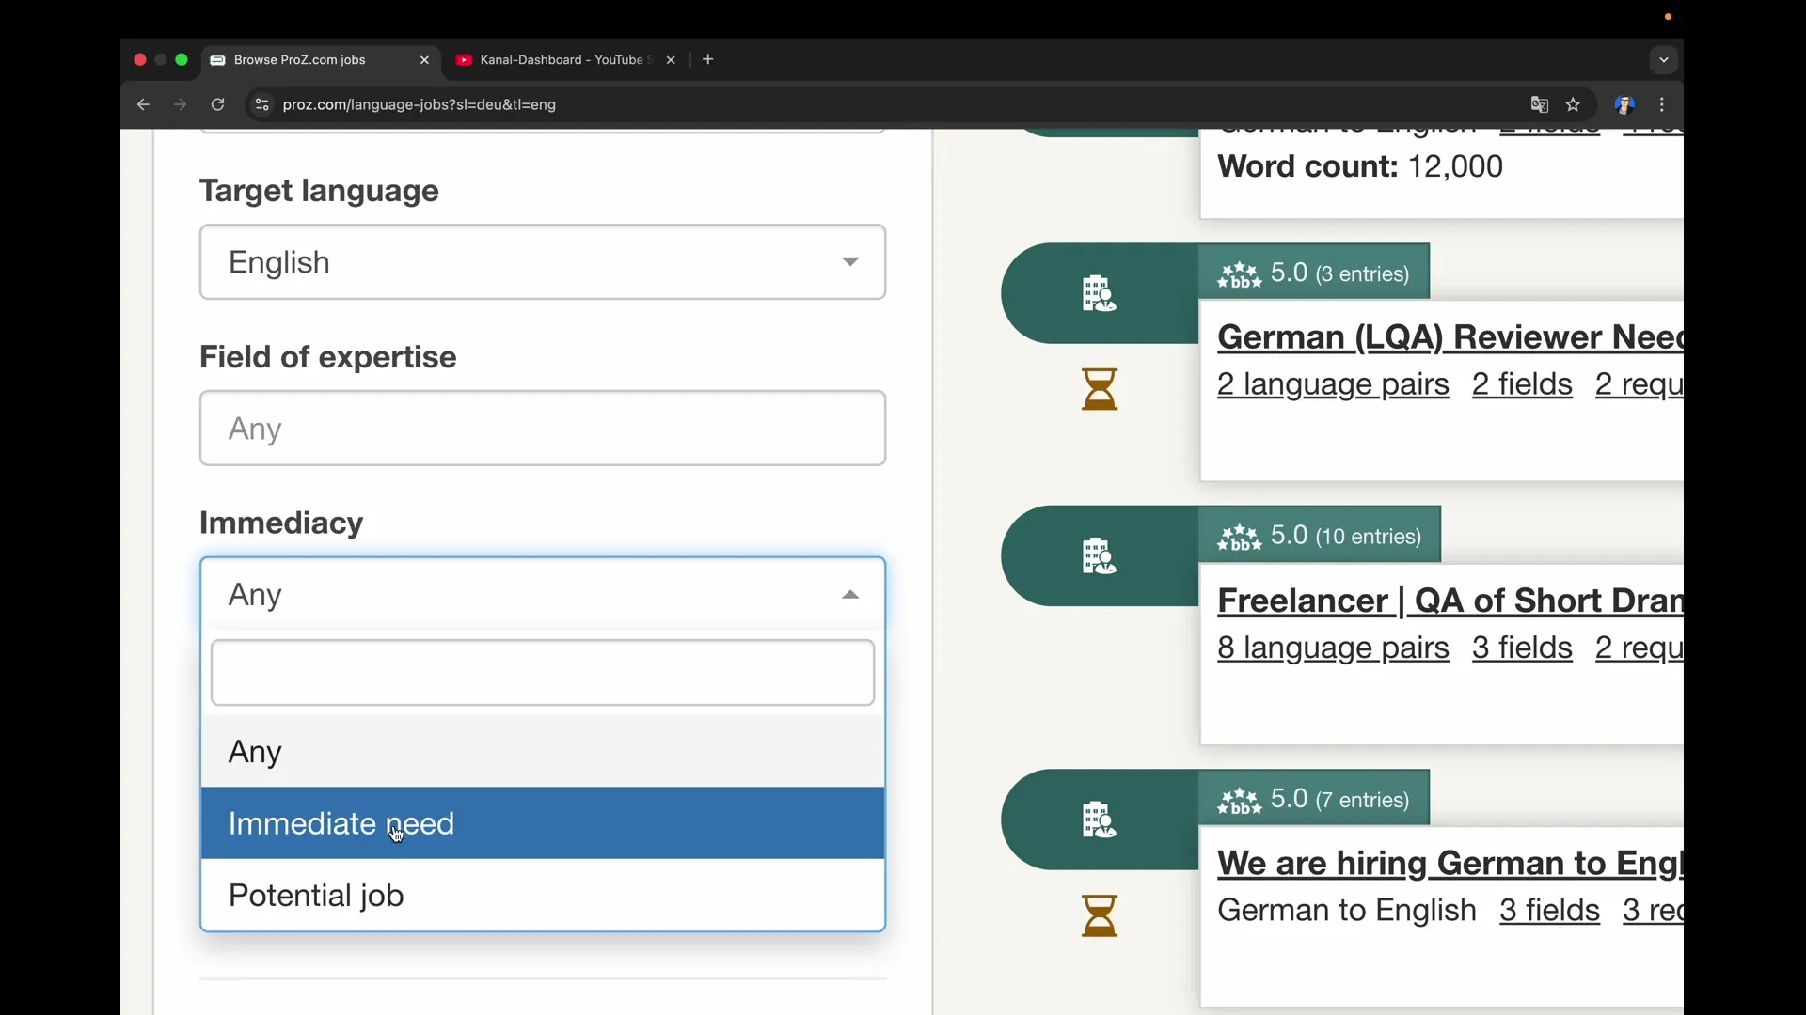The image size is (1806, 1015).
Task: Bookmark the page using the star icon
Action: (x=1574, y=104)
